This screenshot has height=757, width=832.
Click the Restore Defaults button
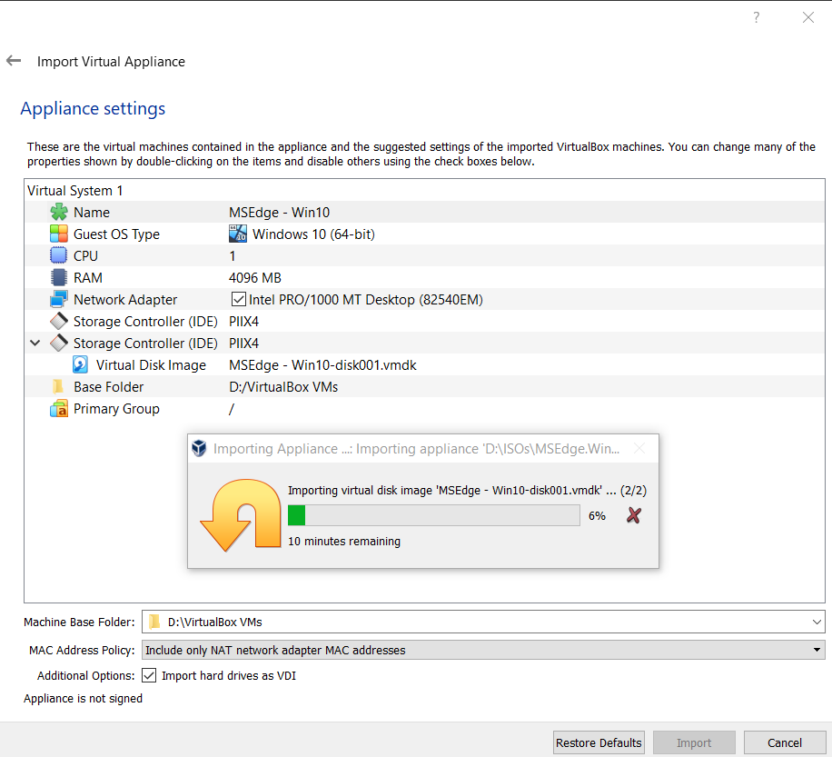coord(599,742)
